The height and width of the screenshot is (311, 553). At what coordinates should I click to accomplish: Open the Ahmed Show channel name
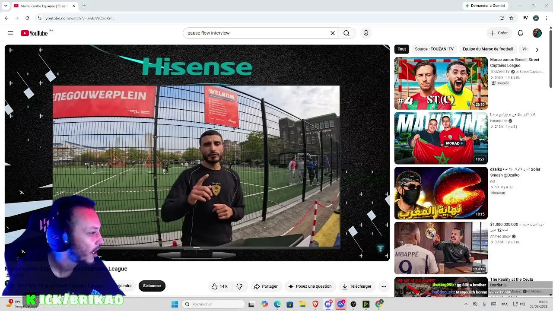[500, 237]
